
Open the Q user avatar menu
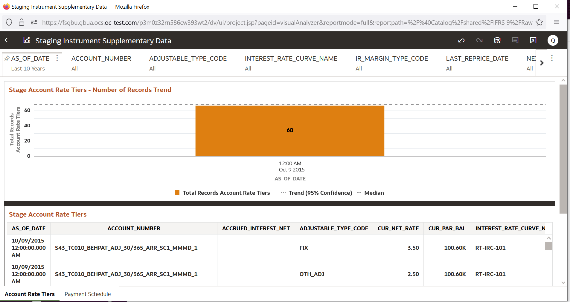(553, 40)
